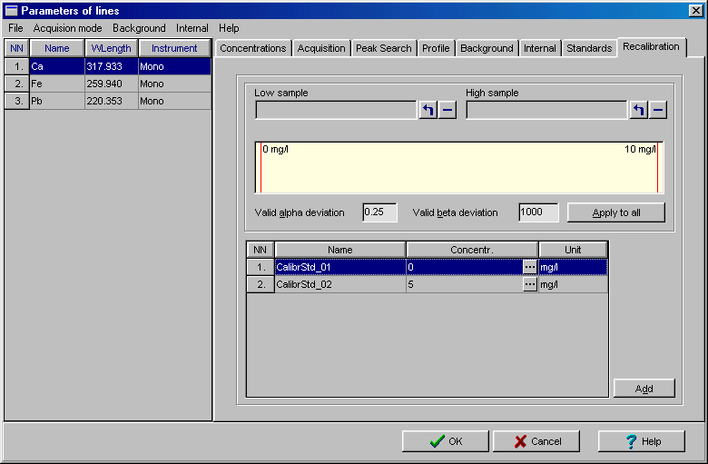The height and width of the screenshot is (464, 708).
Task: Click the 0 mg/l low marker line
Action: click(261, 168)
